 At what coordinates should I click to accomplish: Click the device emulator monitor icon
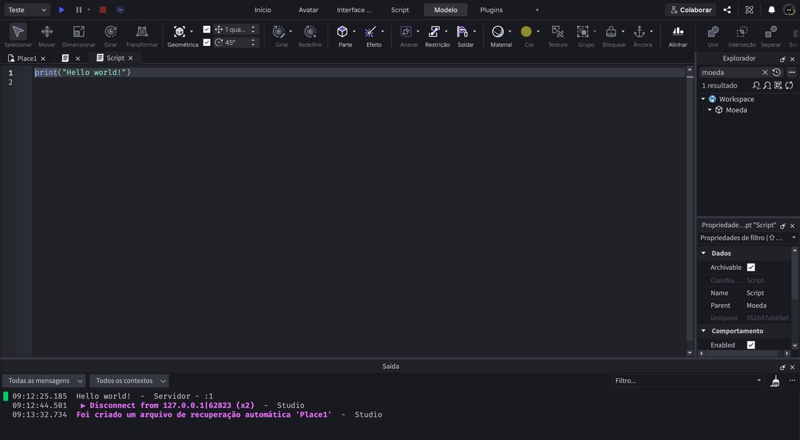pyautogui.click(x=120, y=10)
